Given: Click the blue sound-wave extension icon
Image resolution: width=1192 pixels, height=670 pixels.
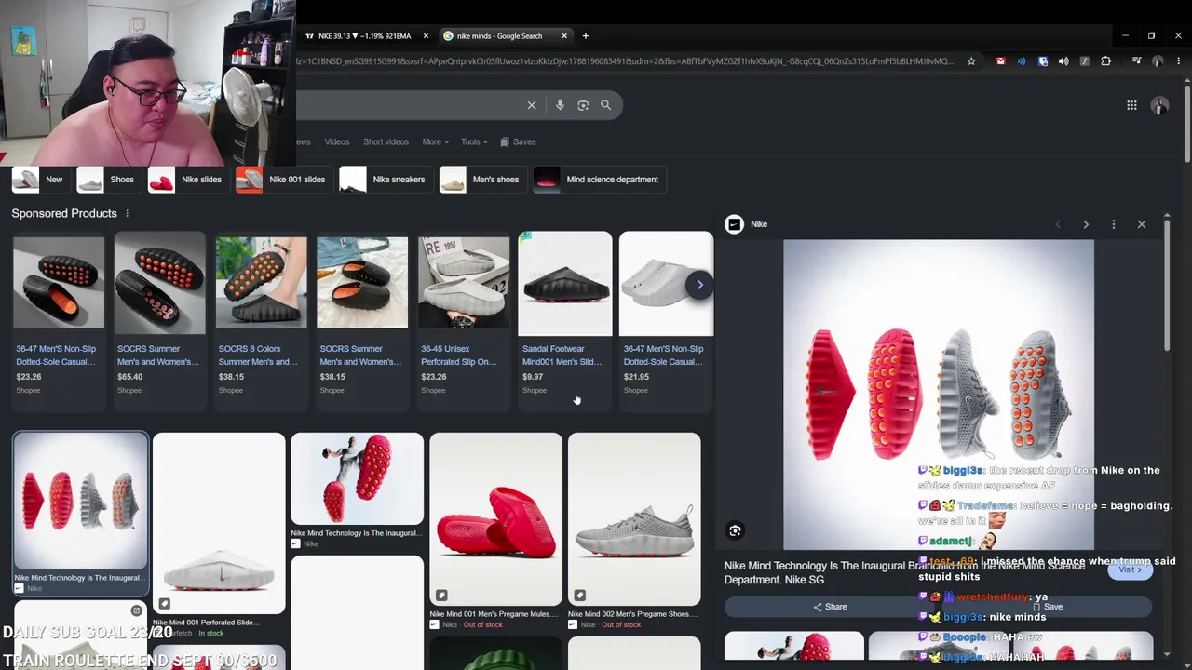Looking at the screenshot, I should tap(1022, 61).
